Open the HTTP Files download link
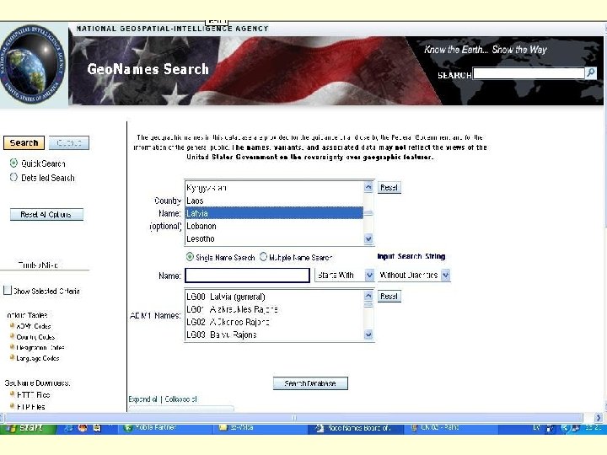Screen dimensions: 607x455 (33, 394)
